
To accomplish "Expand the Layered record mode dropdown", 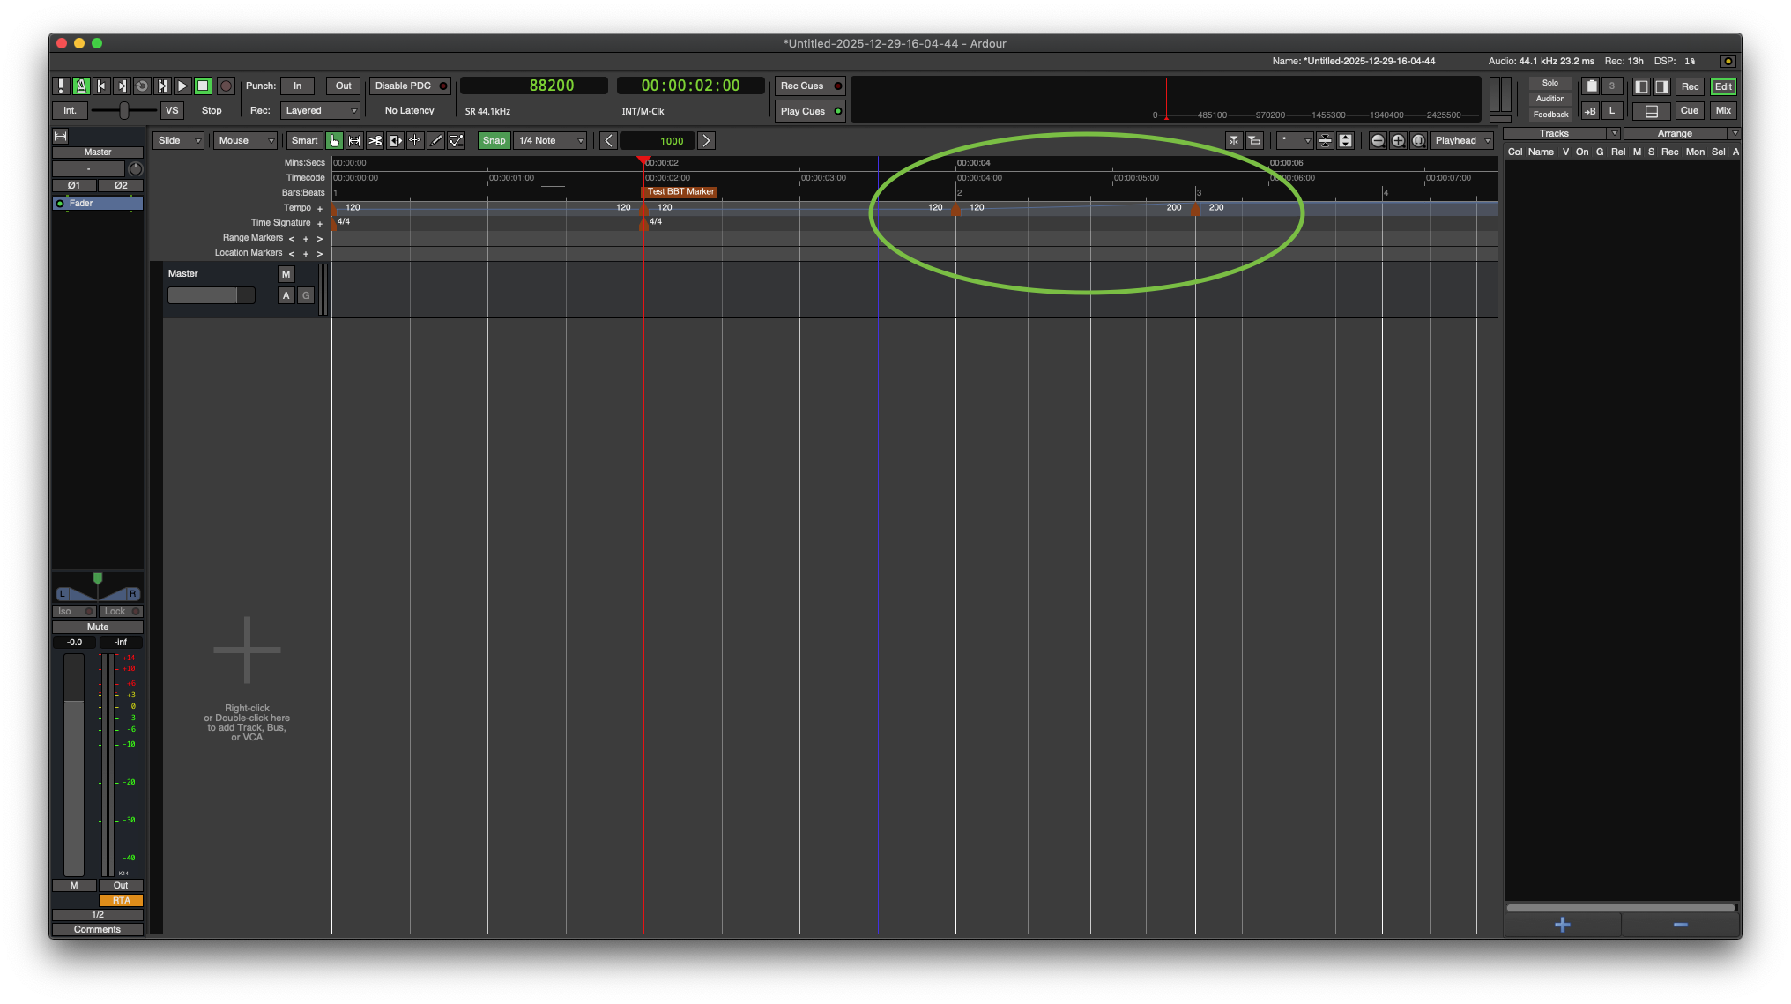I will click(x=321, y=110).
